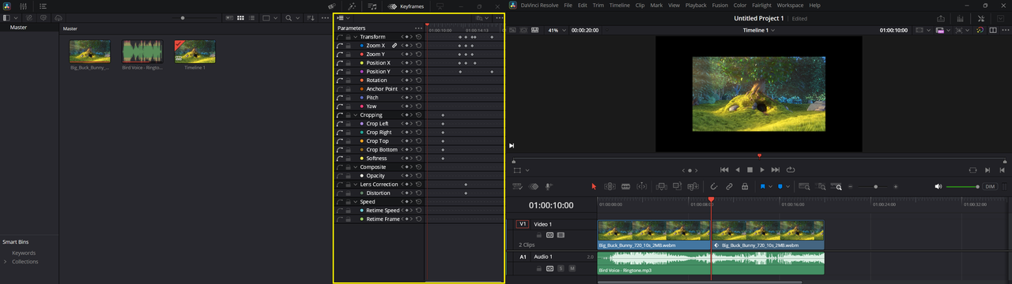This screenshot has width=1012, height=284.
Task: Open the timeline view options icon
Action: tap(516, 187)
